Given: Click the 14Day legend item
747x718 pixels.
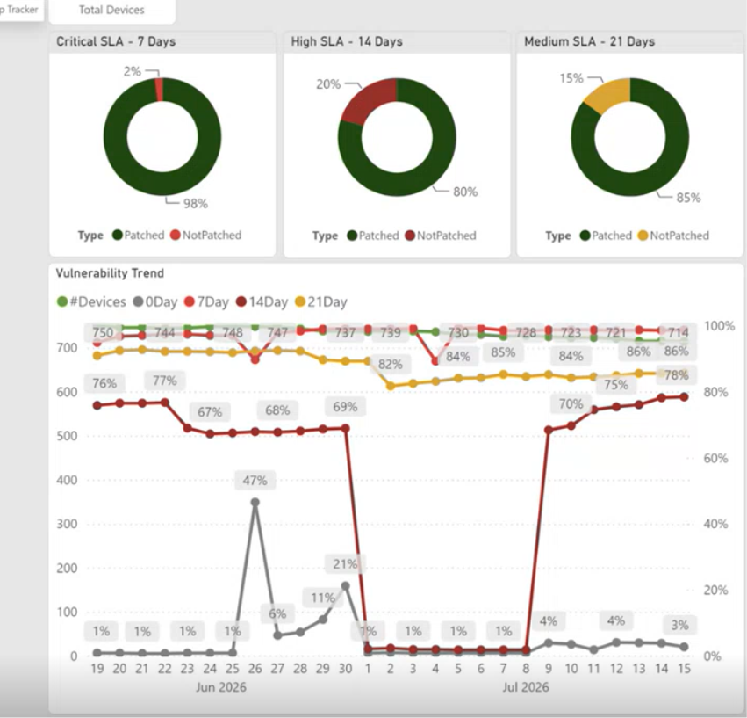Looking at the screenshot, I should 262,302.
